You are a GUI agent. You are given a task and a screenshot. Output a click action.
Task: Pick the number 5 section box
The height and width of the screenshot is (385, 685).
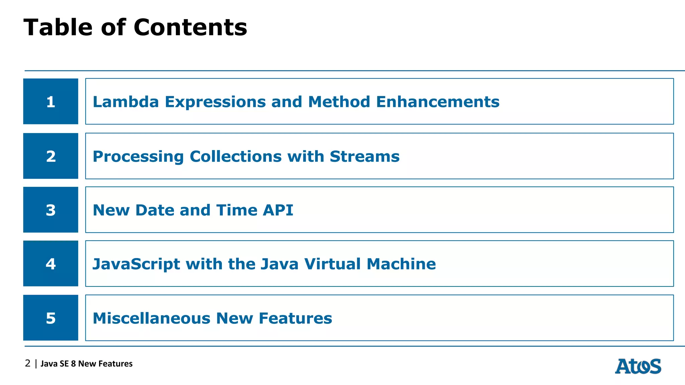point(51,318)
